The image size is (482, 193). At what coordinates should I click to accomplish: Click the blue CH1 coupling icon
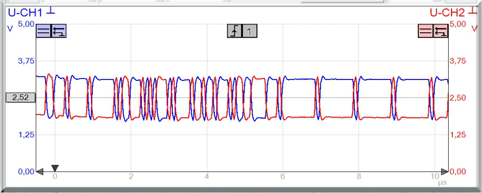point(44,31)
